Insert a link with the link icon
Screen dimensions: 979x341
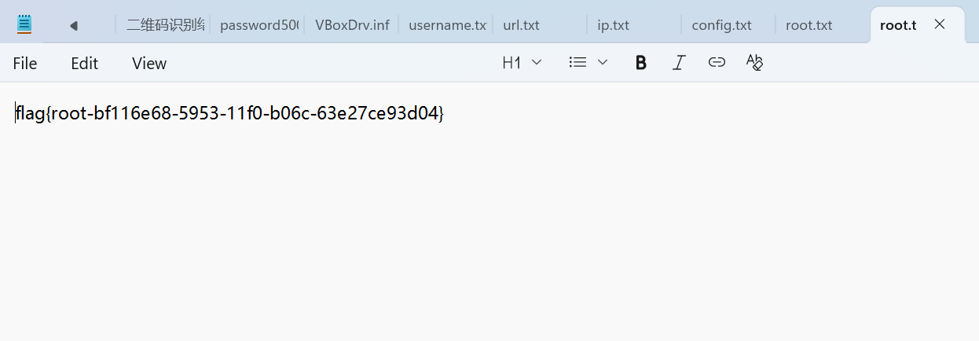click(717, 63)
